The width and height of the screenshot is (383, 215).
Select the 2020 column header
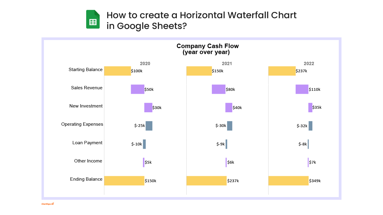(145, 64)
